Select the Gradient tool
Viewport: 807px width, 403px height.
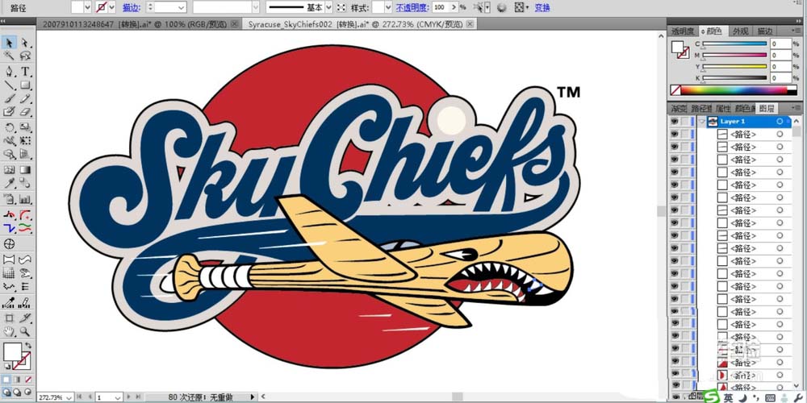25,169
